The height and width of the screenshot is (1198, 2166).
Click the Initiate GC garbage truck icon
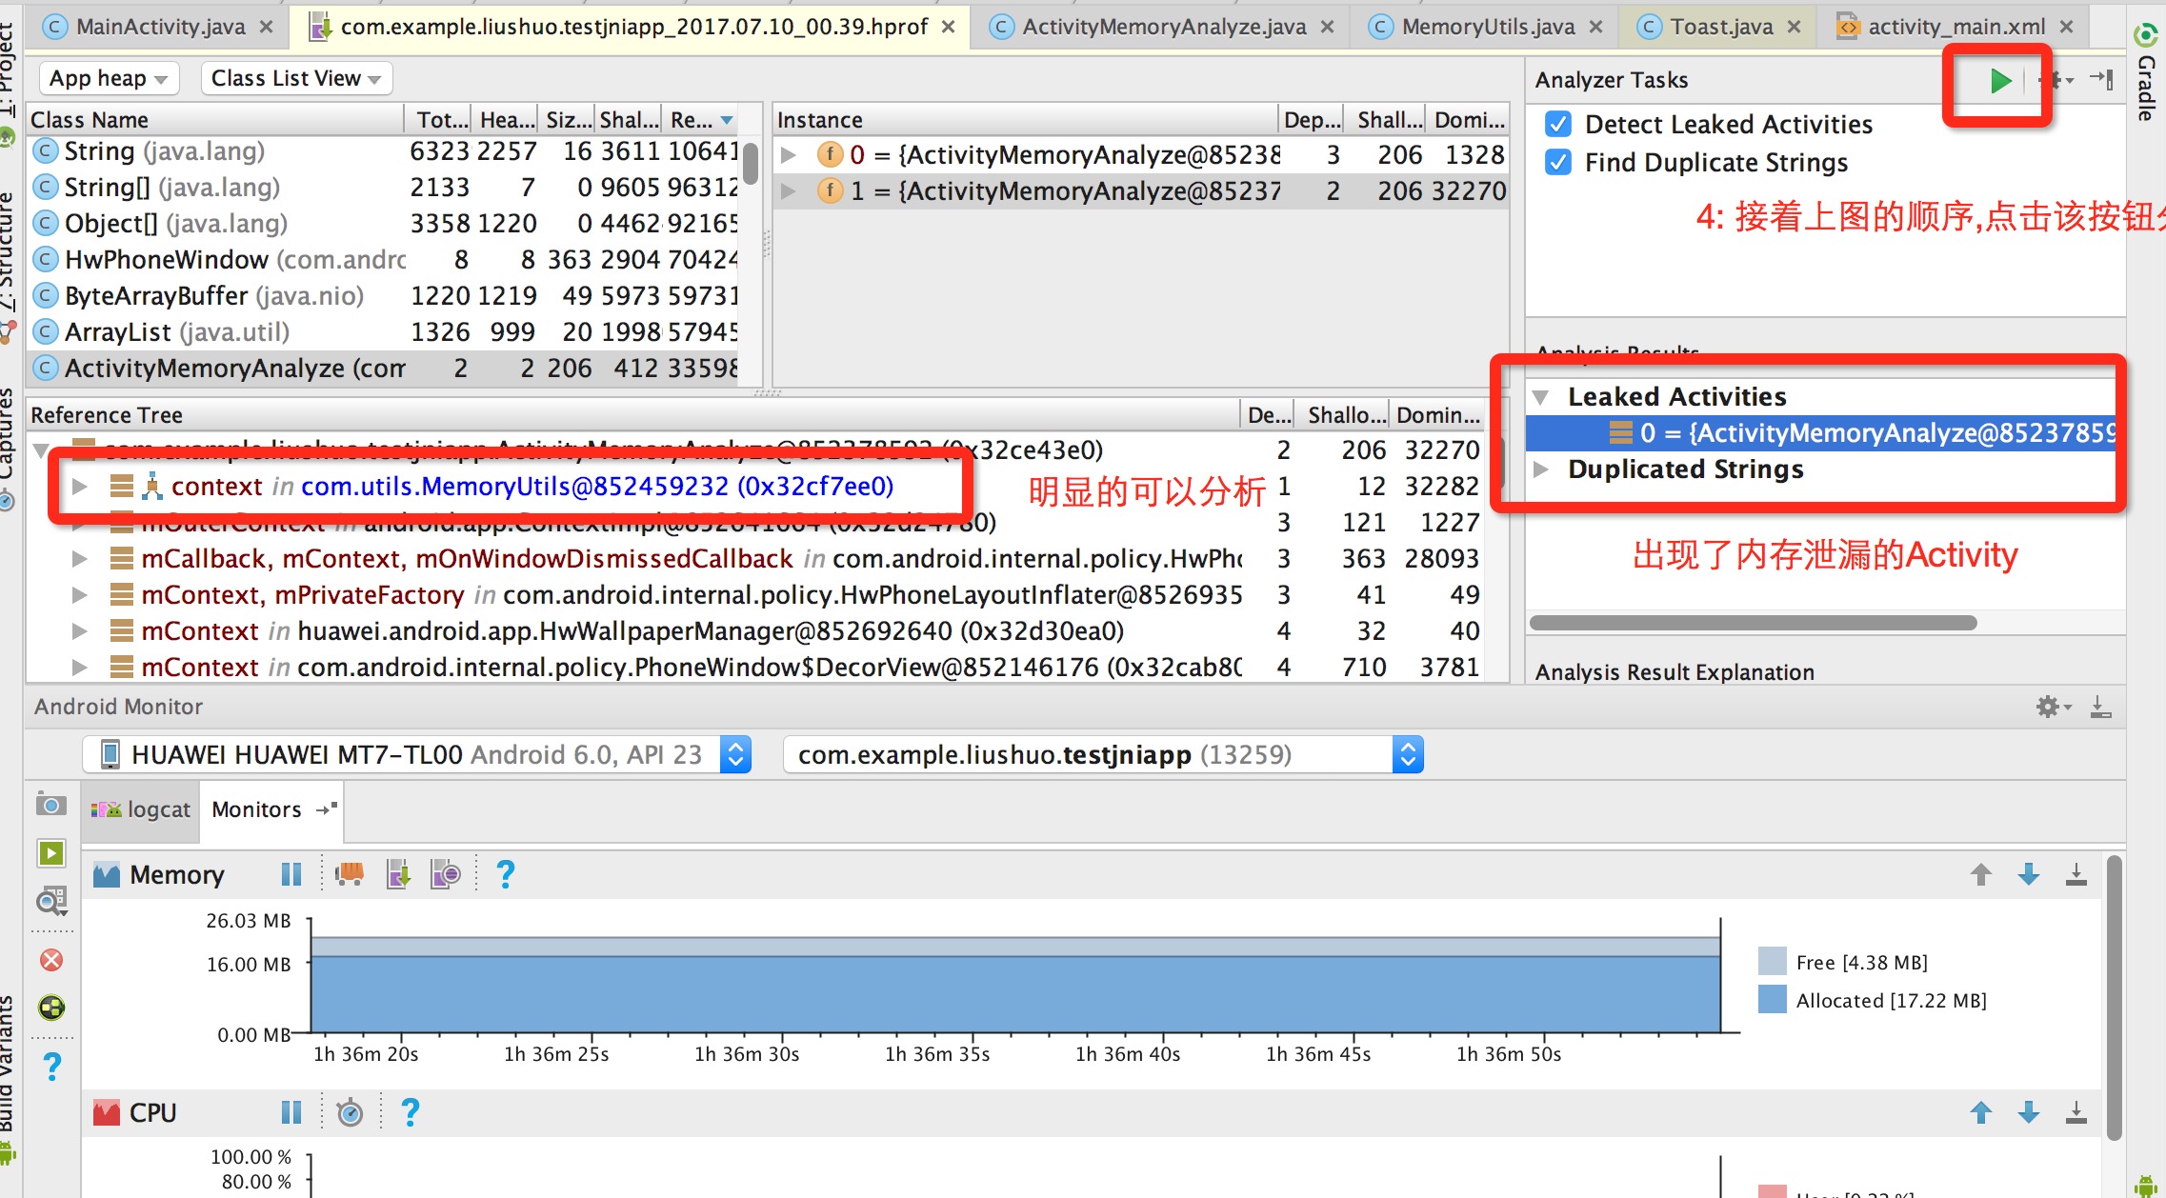click(x=350, y=873)
